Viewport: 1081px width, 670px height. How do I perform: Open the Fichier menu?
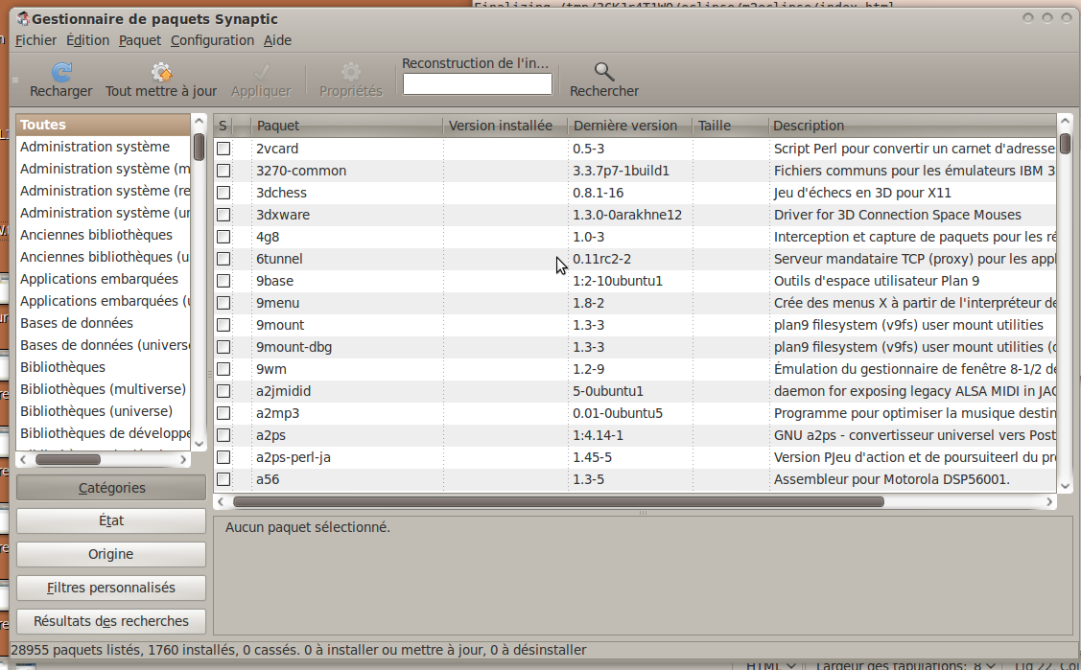[x=35, y=40]
